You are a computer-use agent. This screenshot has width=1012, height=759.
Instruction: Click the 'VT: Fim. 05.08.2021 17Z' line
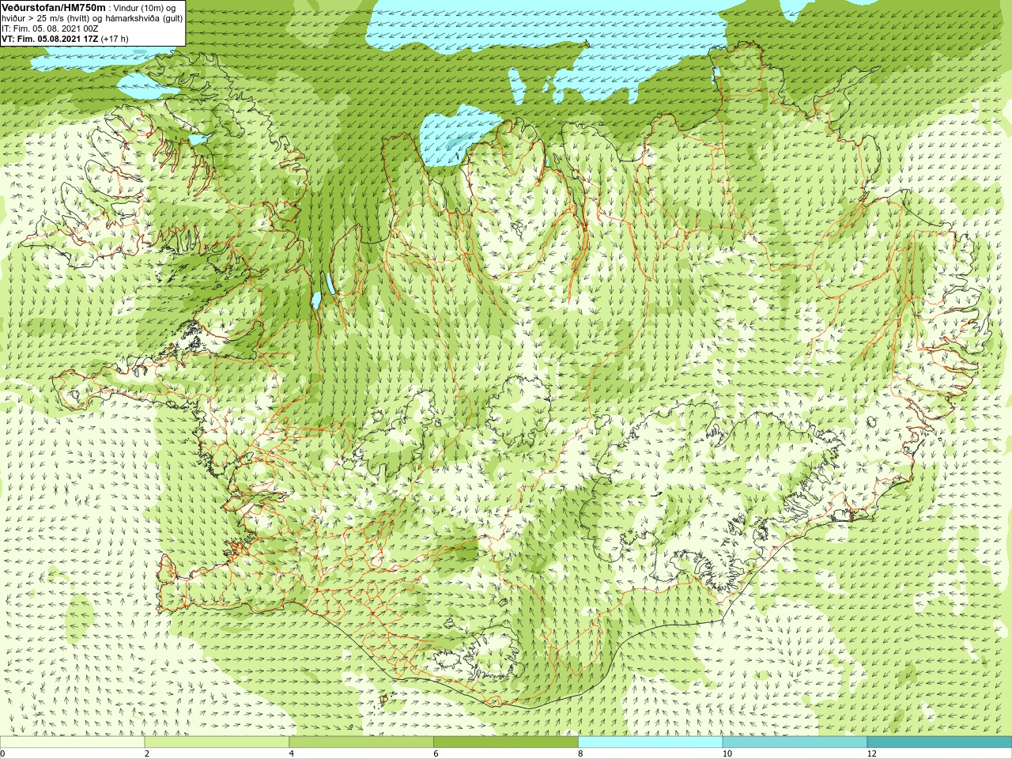50,39
